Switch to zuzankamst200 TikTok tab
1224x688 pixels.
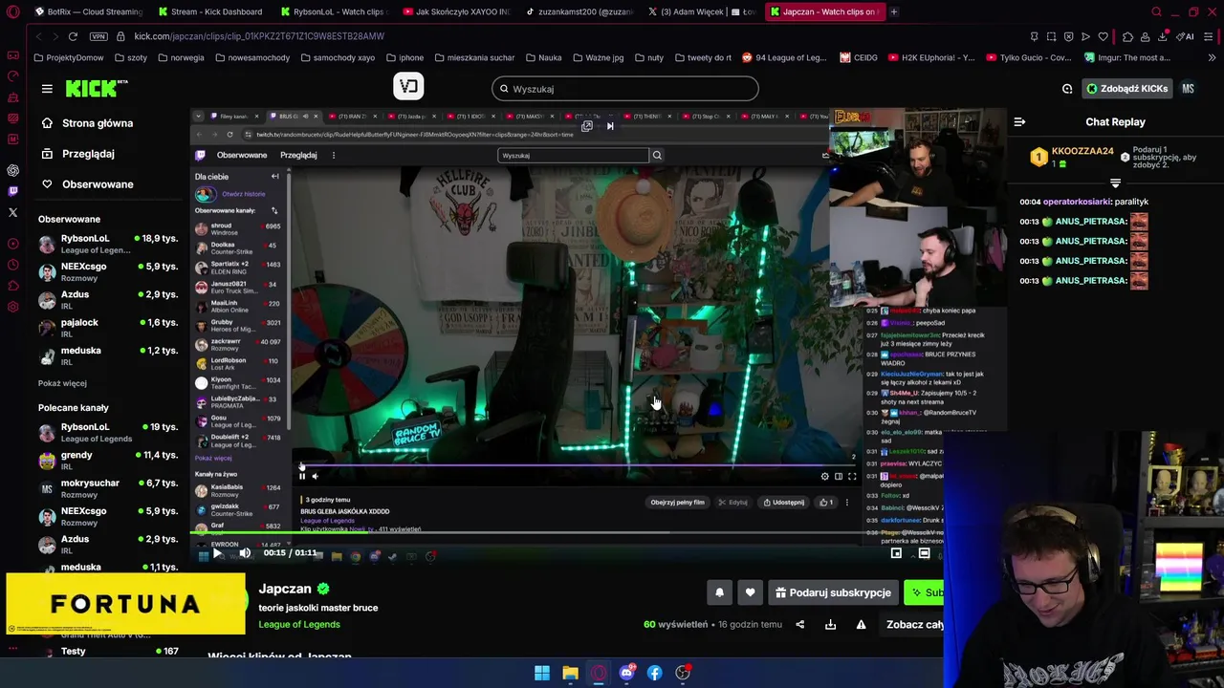(x=579, y=11)
